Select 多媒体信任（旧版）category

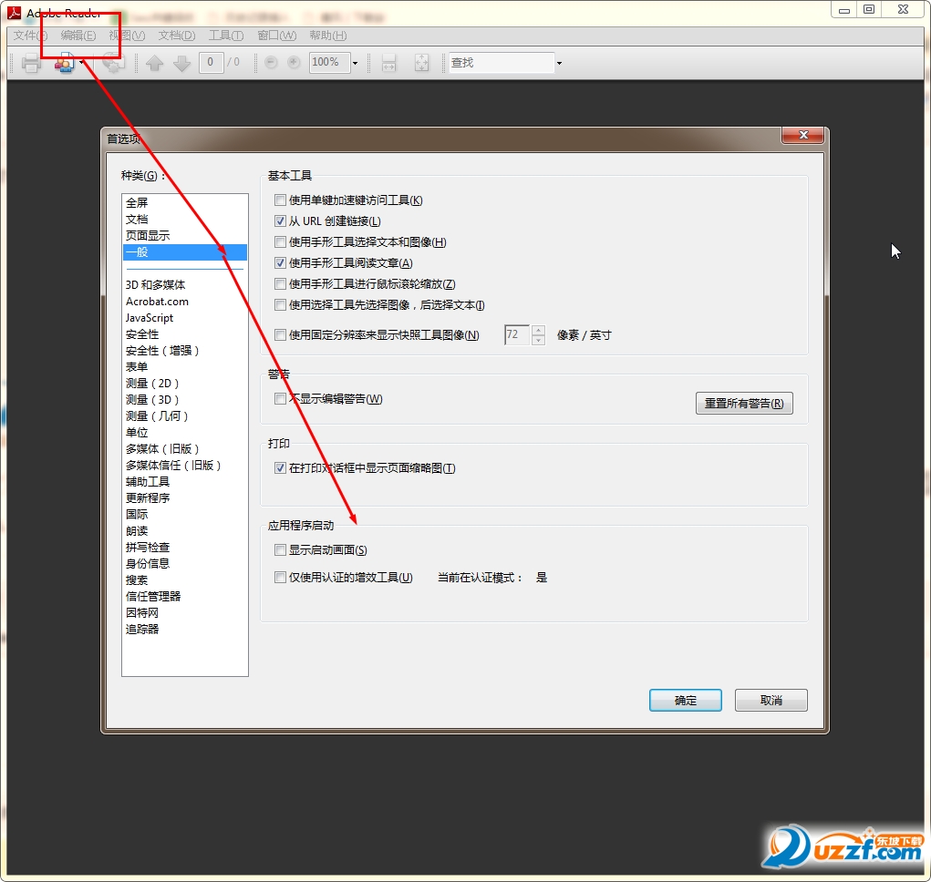(185, 466)
